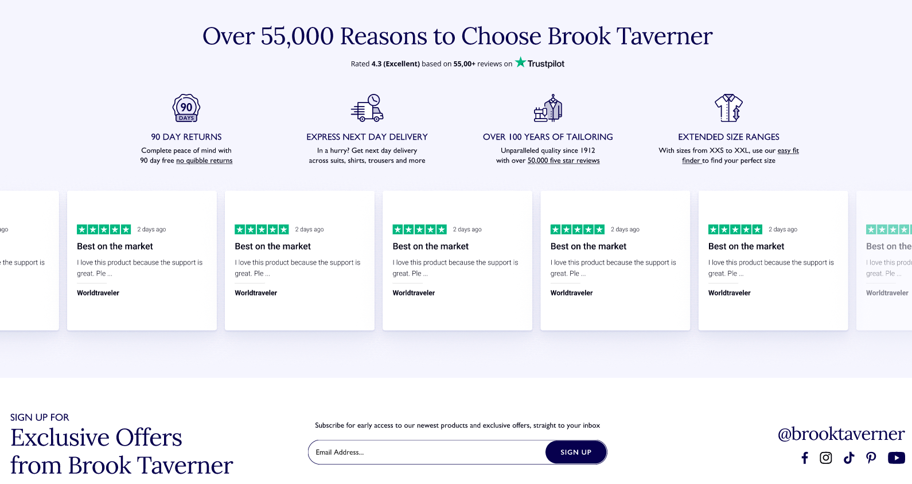Click the 90 Day Returns badge icon

(x=186, y=108)
